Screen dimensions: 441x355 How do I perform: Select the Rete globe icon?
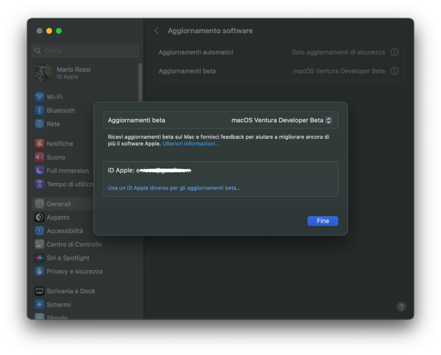40,124
